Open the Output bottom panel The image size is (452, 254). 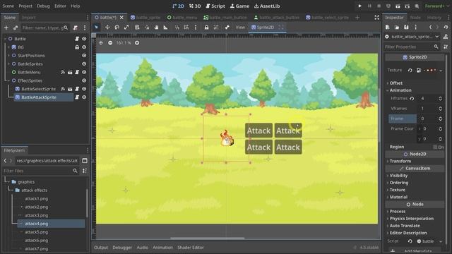pos(101,248)
